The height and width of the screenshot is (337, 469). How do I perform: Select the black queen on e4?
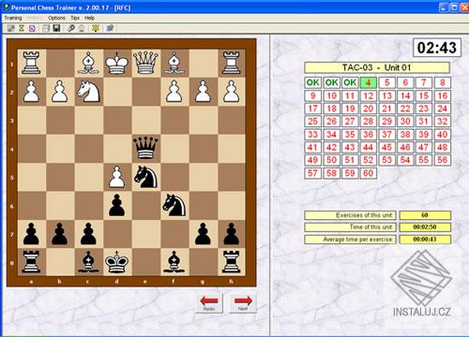tap(145, 148)
